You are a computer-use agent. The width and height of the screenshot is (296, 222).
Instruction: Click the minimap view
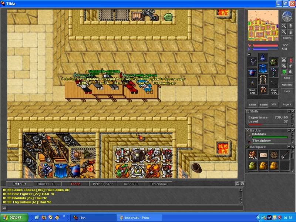point(263,26)
